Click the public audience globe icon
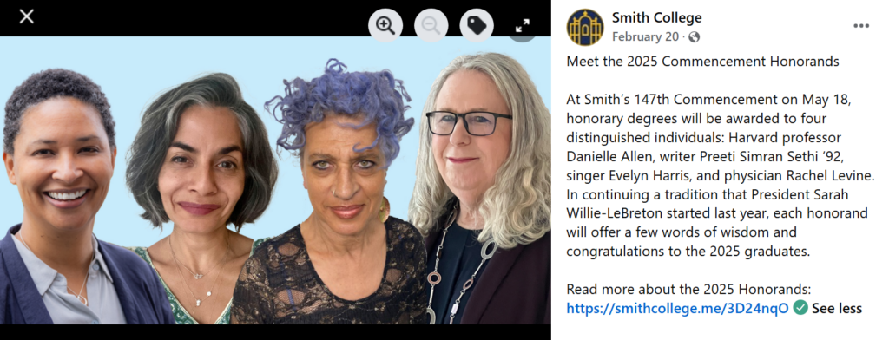 click(x=694, y=37)
